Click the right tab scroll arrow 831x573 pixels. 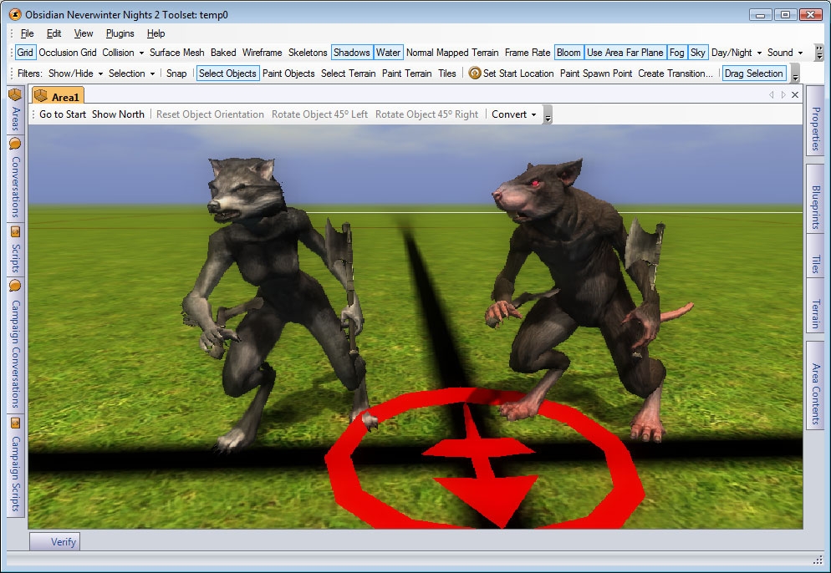[x=783, y=95]
